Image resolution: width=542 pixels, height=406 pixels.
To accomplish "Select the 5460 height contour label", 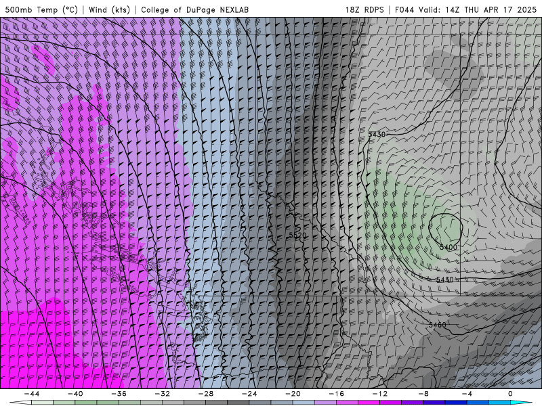I will 437,325.
